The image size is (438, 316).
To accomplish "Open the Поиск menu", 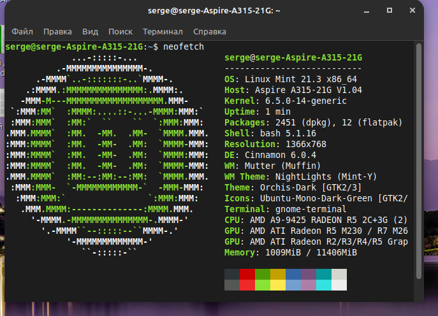I will (x=120, y=32).
